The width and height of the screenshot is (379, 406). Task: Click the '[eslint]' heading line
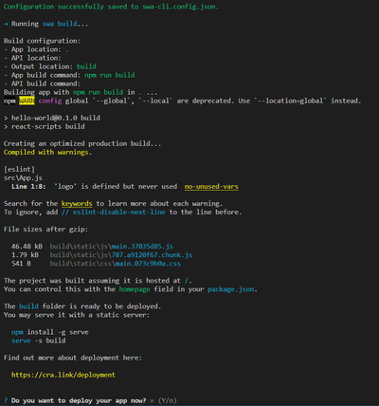(19, 169)
